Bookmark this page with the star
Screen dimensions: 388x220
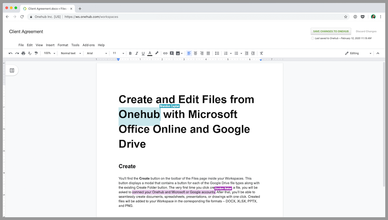346,17
